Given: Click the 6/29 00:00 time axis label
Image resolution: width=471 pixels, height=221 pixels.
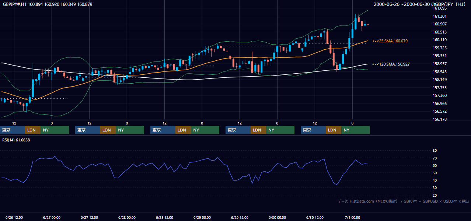Looking at the screenshot, I should point(202,218).
